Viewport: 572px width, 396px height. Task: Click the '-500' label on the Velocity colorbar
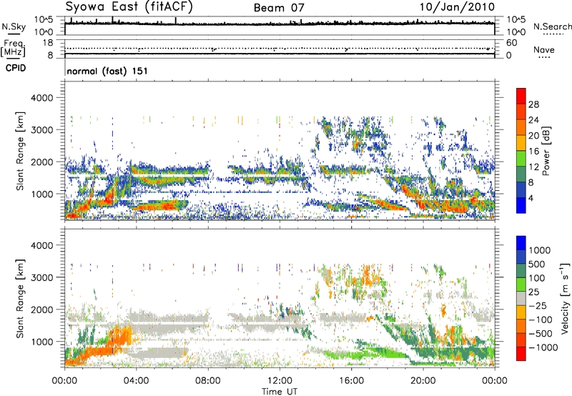click(541, 333)
